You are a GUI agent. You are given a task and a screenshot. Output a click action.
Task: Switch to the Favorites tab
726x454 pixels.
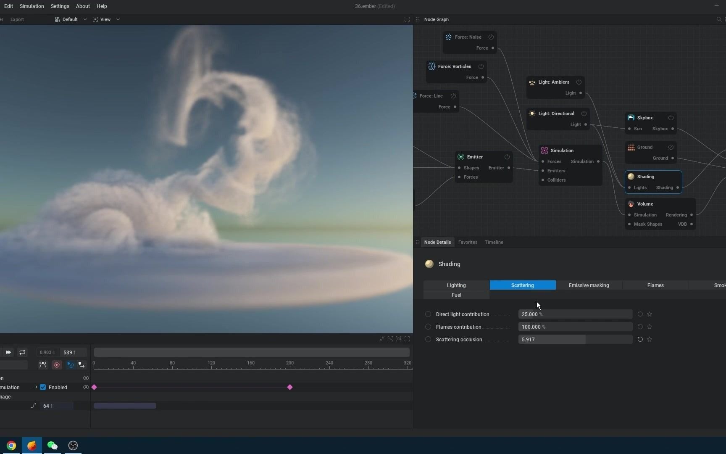[x=468, y=242]
